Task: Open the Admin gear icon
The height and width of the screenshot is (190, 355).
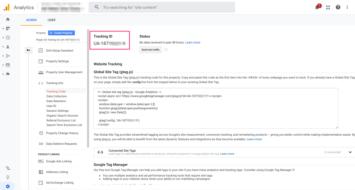Action: click(8, 187)
